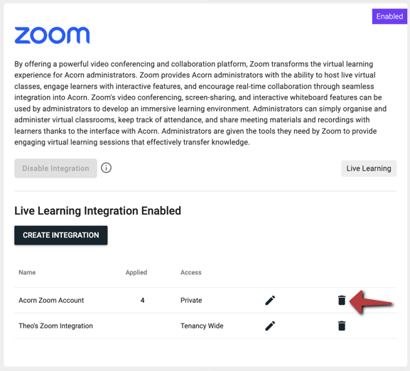
Task: Select the Acorn Zoom Account name
Action: pos(51,300)
